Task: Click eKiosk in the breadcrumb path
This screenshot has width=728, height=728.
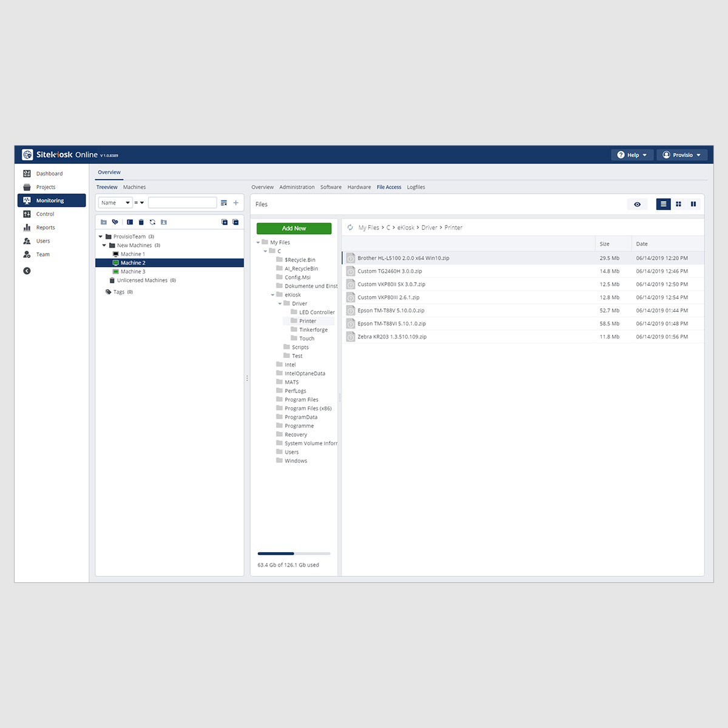Action: point(405,227)
